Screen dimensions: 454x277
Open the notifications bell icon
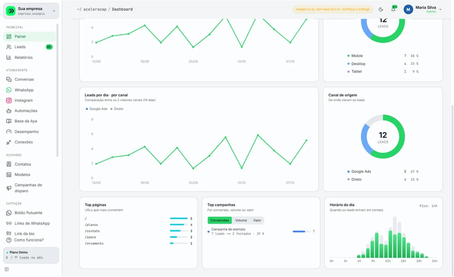(x=393, y=9)
